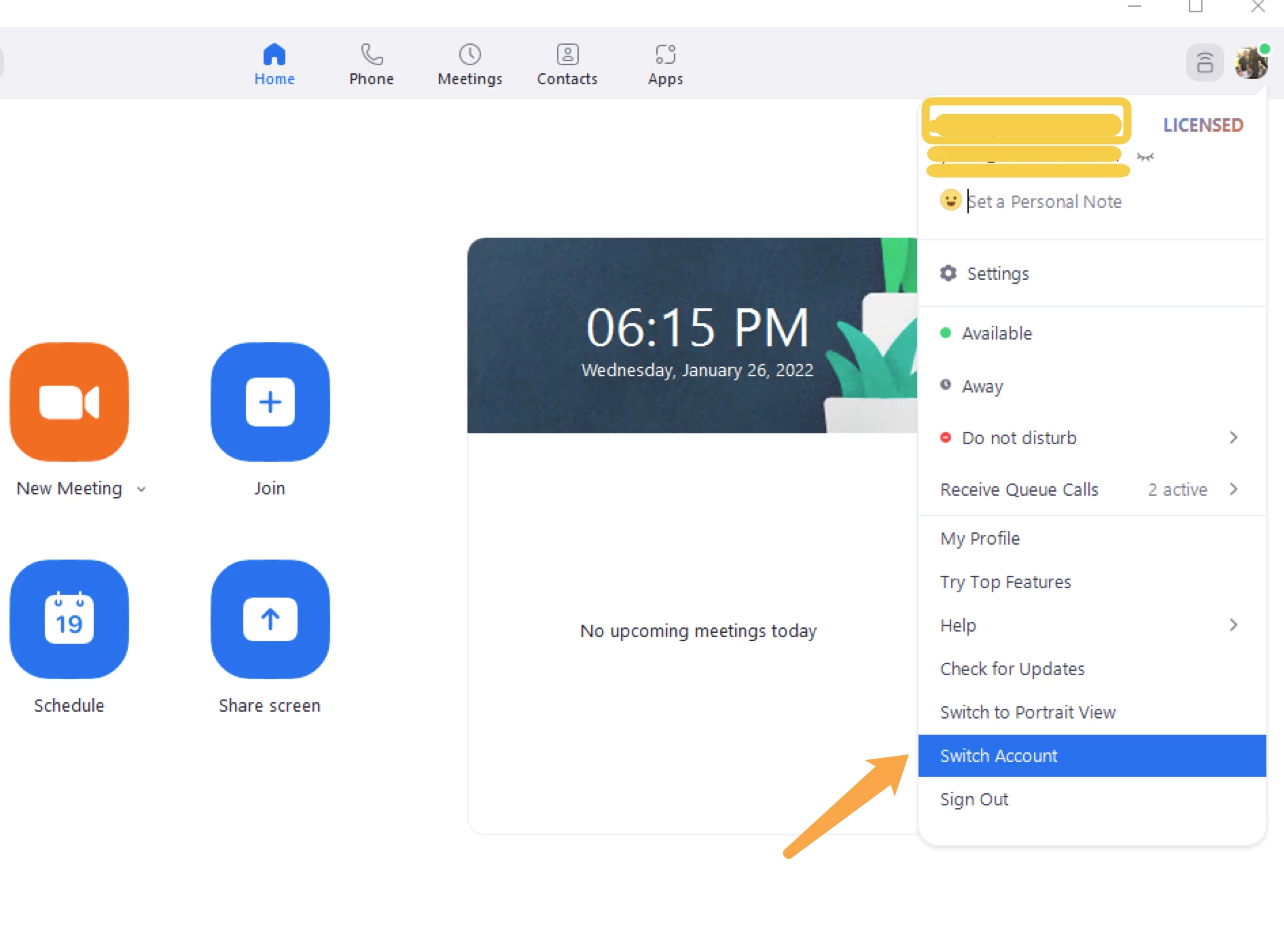Click the closed-eyes icon beside the hidden email
This screenshot has height=929, width=1284.
[x=1145, y=157]
